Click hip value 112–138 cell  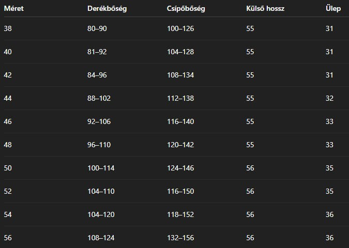[x=180, y=98]
